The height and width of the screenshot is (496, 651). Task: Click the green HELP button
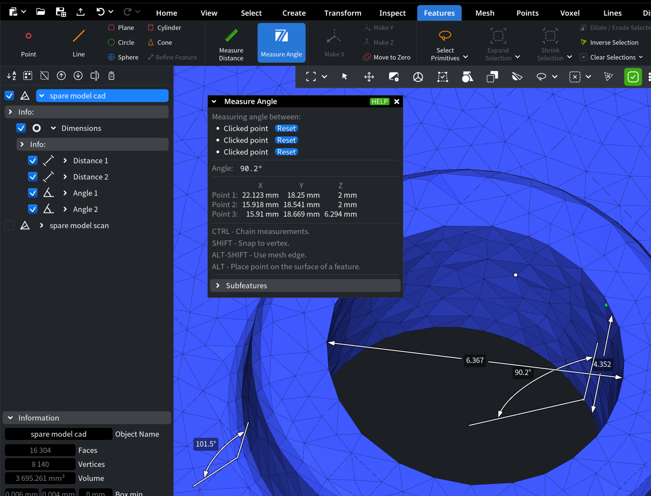tap(380, 101)
